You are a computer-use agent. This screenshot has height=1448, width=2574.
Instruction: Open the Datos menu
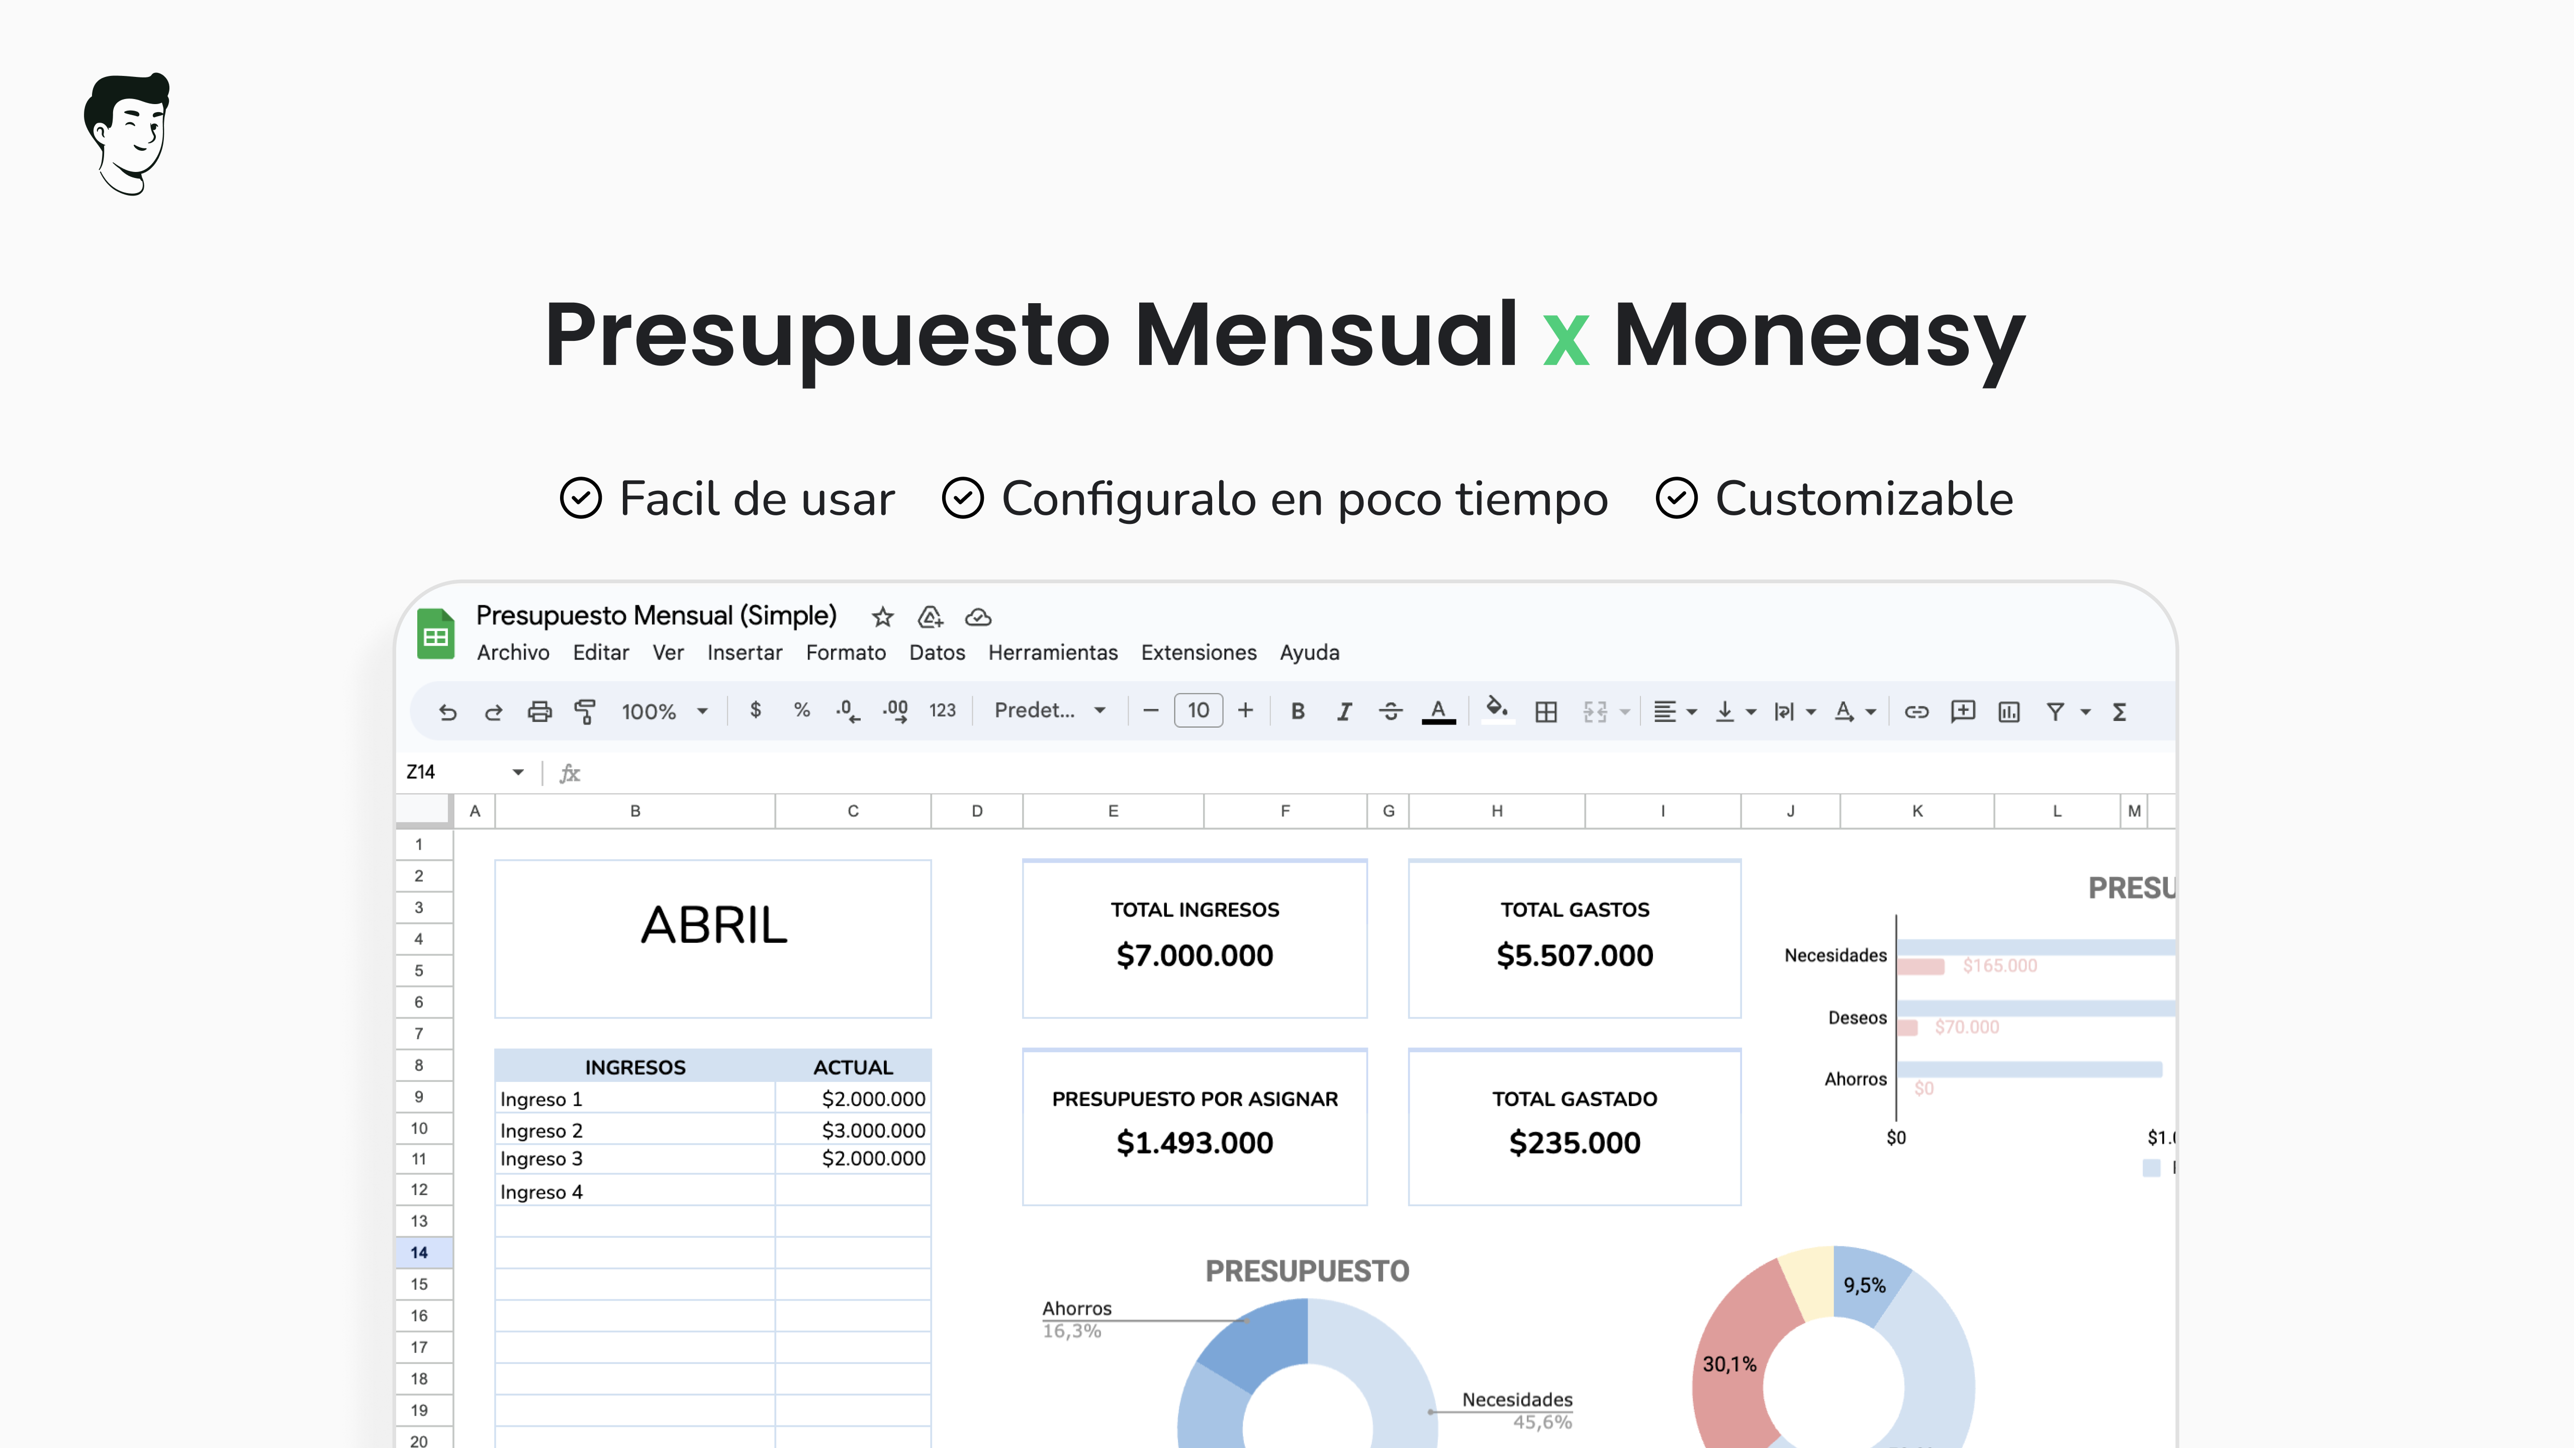coord(936,653)
